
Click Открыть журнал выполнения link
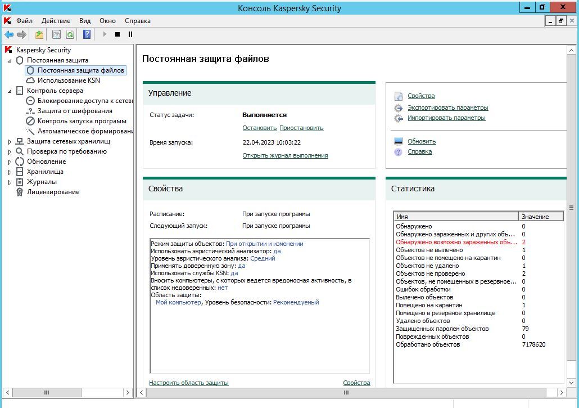pos(285,155)
